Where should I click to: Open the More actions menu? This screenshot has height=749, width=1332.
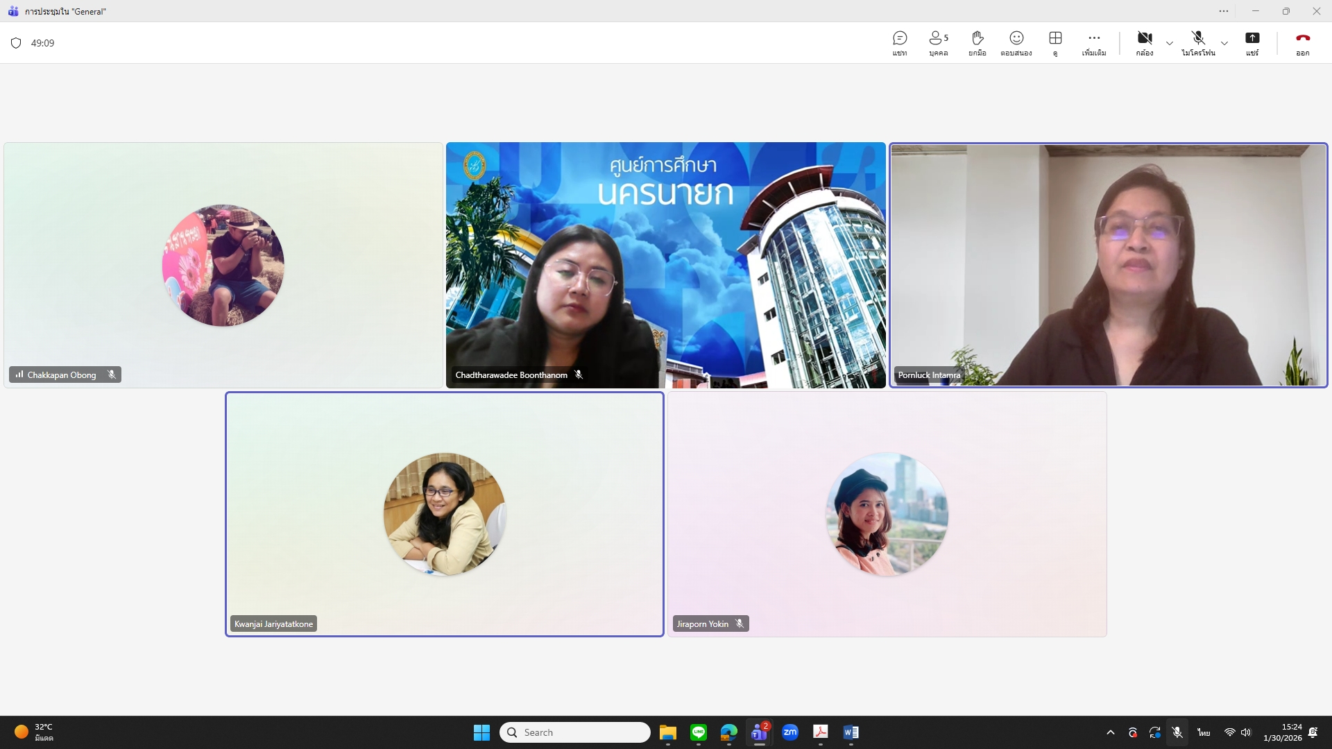(1093, 43)
